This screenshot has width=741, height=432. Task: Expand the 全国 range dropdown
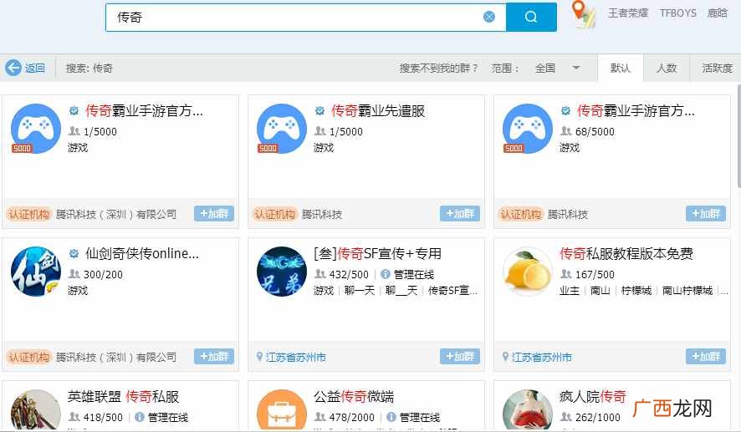click(575, 68)
